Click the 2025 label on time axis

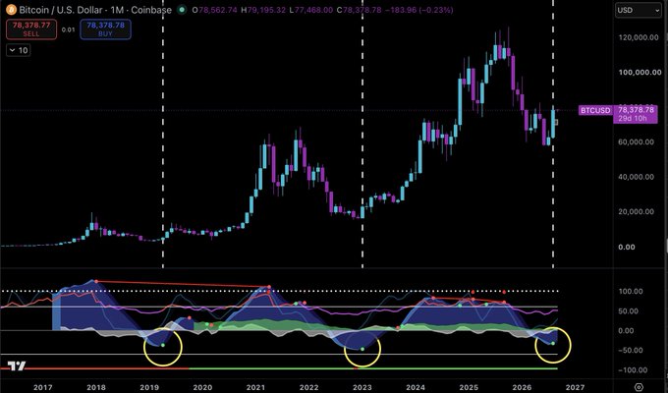[469, 387]
